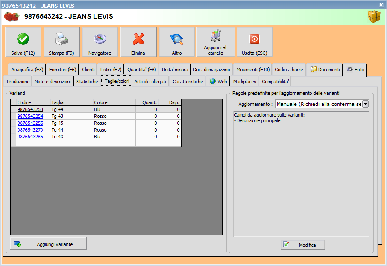The image size is (387, 266).
Task: Open the Movimenti (F10) tab
Action: coord(253,70)
